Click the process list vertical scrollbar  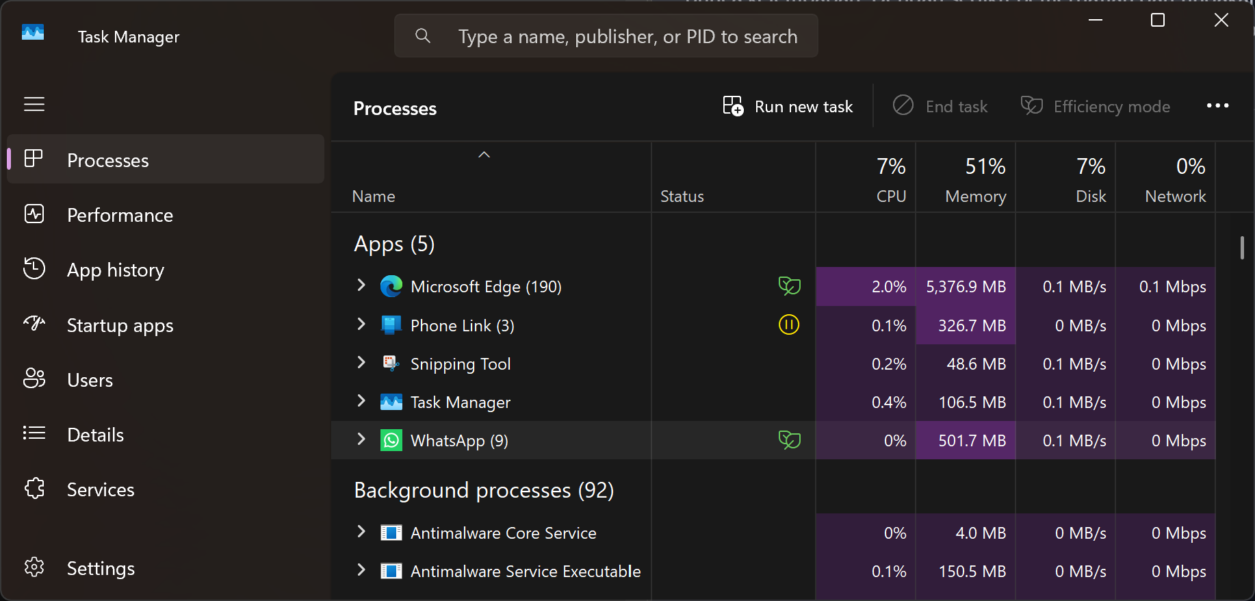pos(1241,248)
